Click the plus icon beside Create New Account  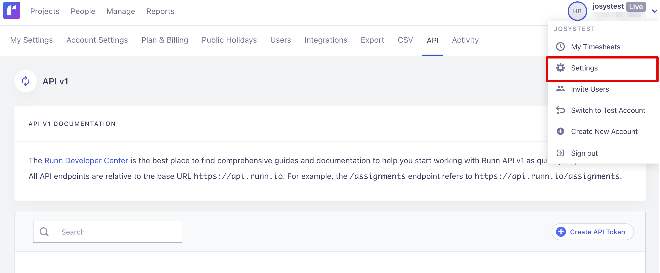560,131
